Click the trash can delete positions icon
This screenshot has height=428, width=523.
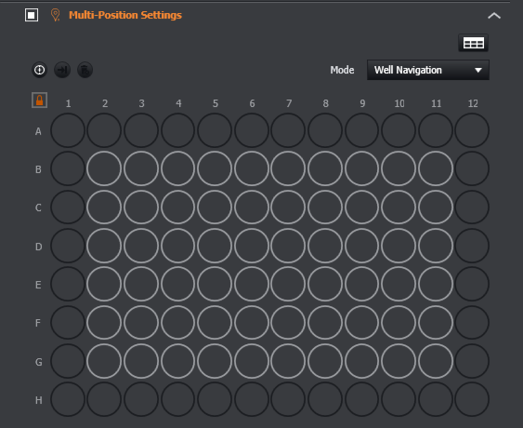(x=85, y=70)
